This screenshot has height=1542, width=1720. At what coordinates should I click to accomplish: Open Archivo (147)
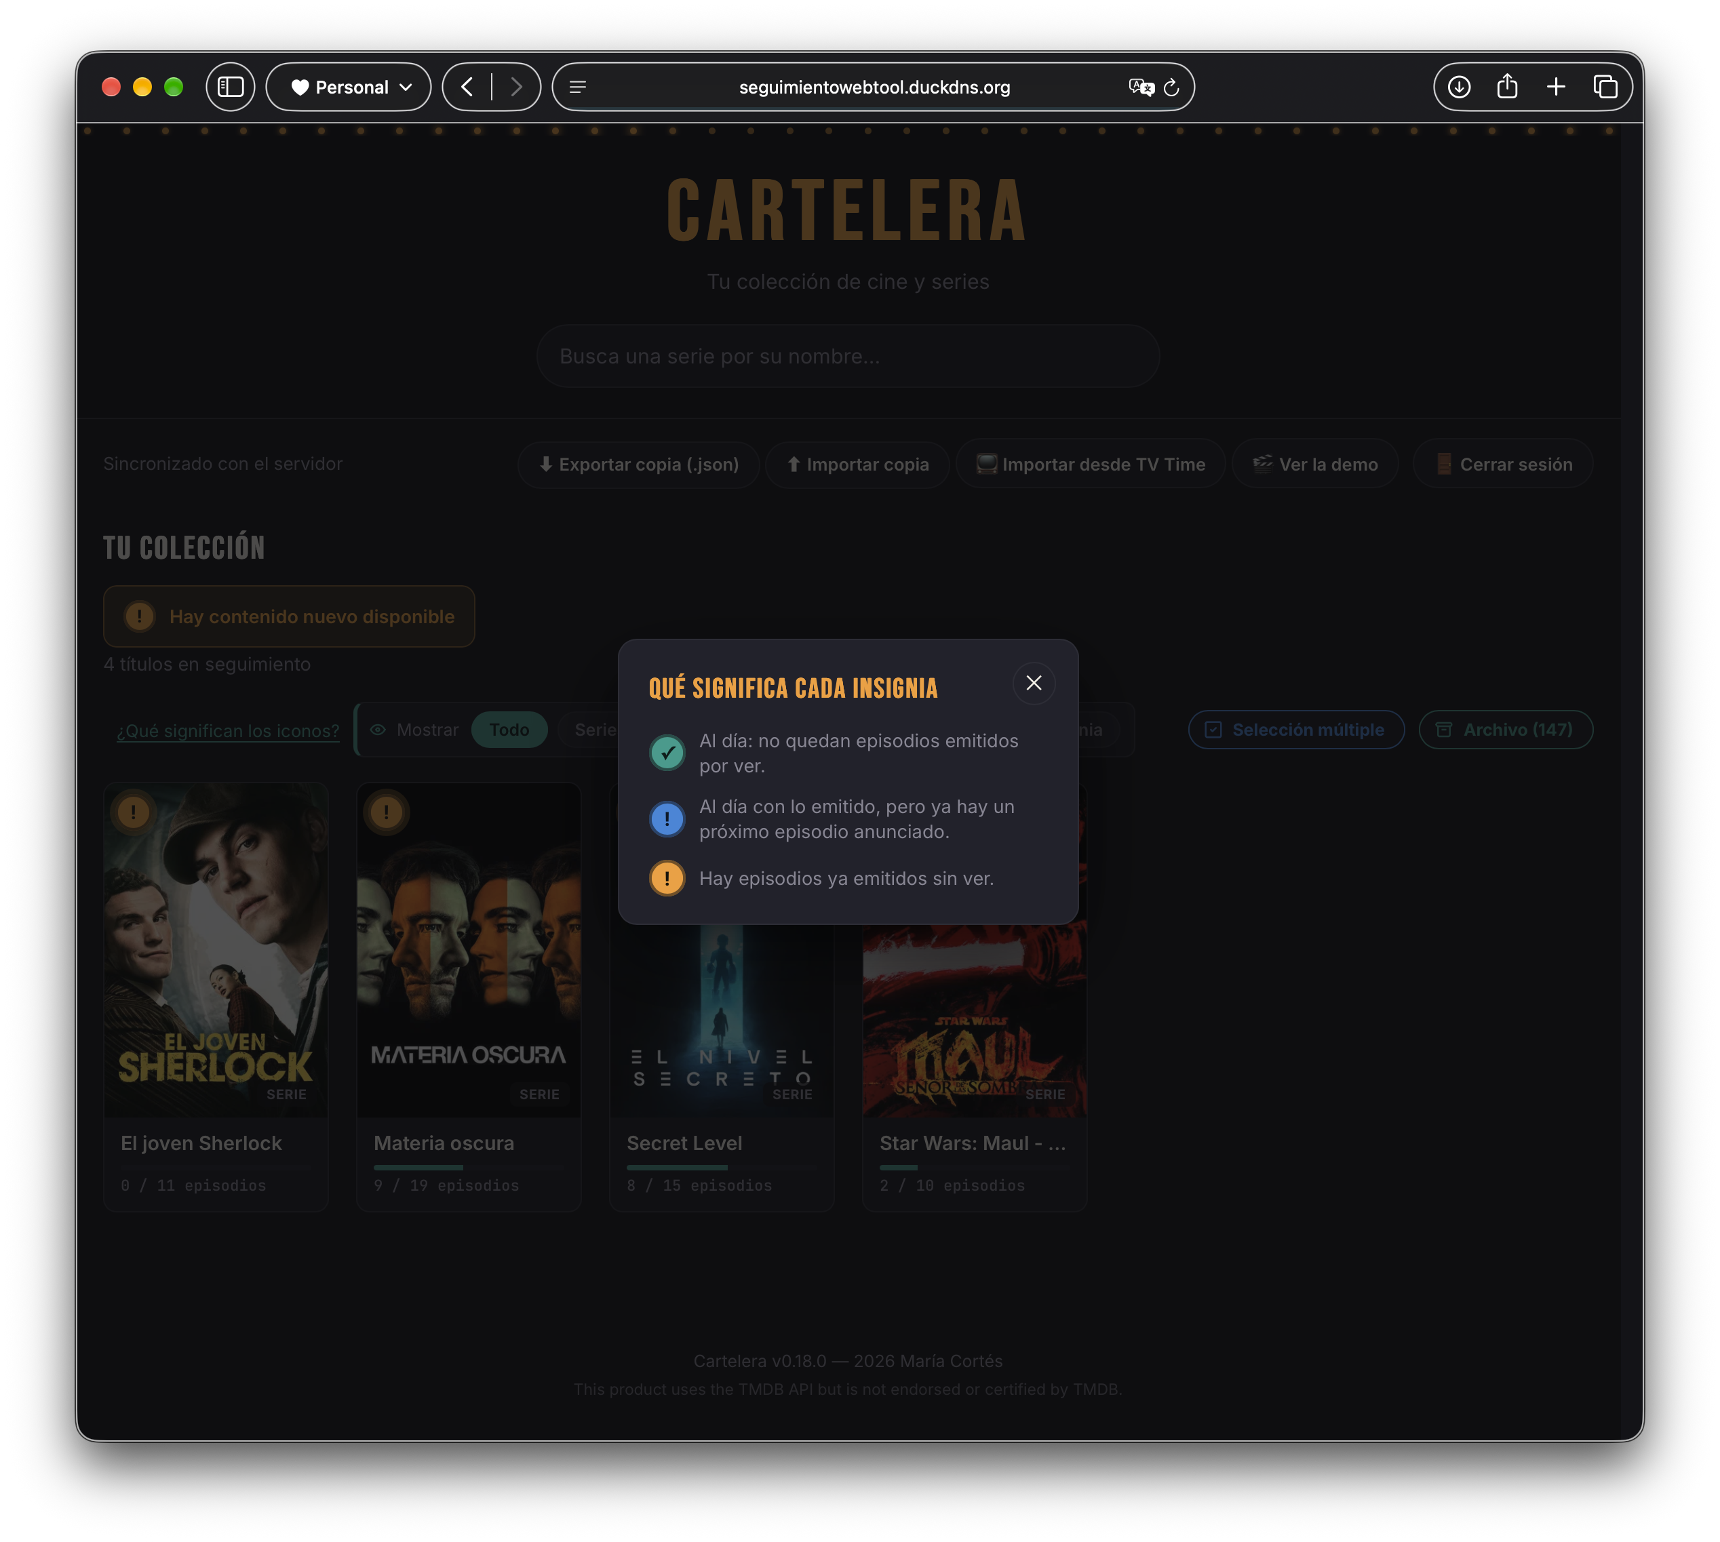tap(1506, 730)
